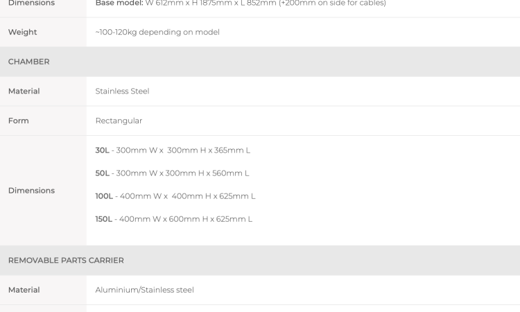
Task: Click the Form row label
Action: 19,121
